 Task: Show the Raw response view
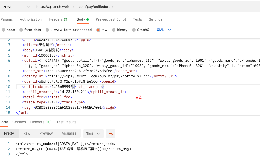(27, 133)
